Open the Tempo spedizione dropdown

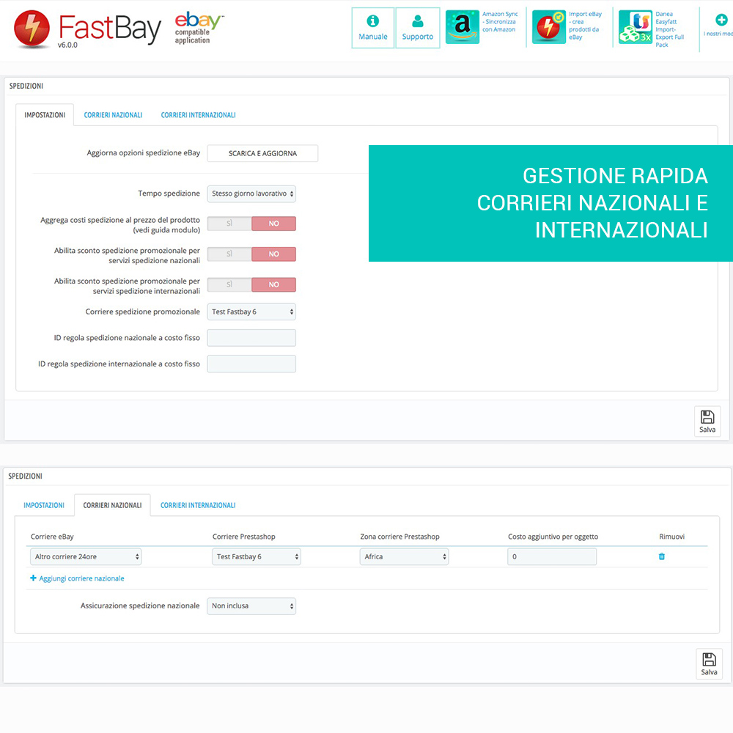tap(251, 194)
